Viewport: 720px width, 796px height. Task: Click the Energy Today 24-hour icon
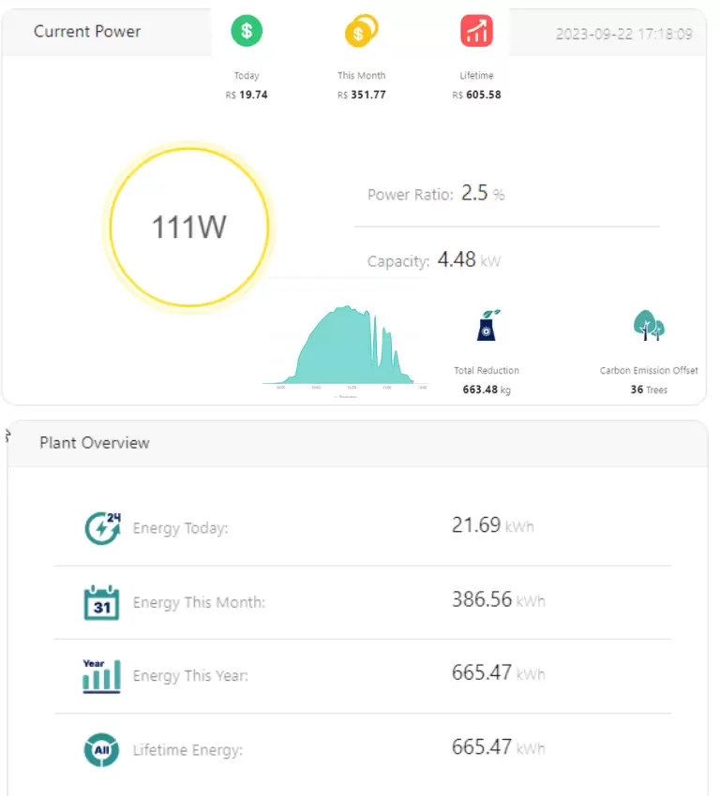click(x=102, y=528)
